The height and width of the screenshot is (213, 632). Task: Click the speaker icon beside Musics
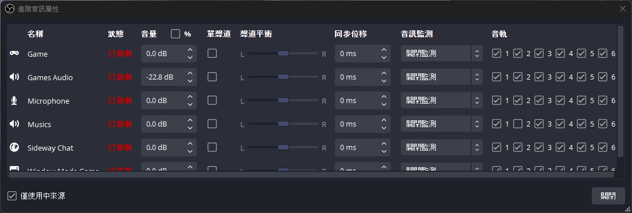tap(14, 124)
